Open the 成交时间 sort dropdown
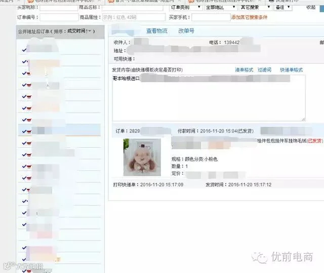The image size is (324, 273). [x=79, y=31]
